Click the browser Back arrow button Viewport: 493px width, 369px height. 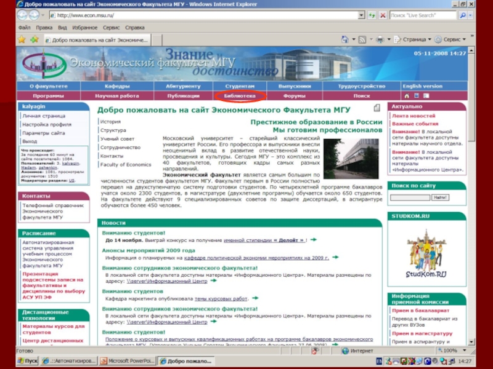[23, 15]
